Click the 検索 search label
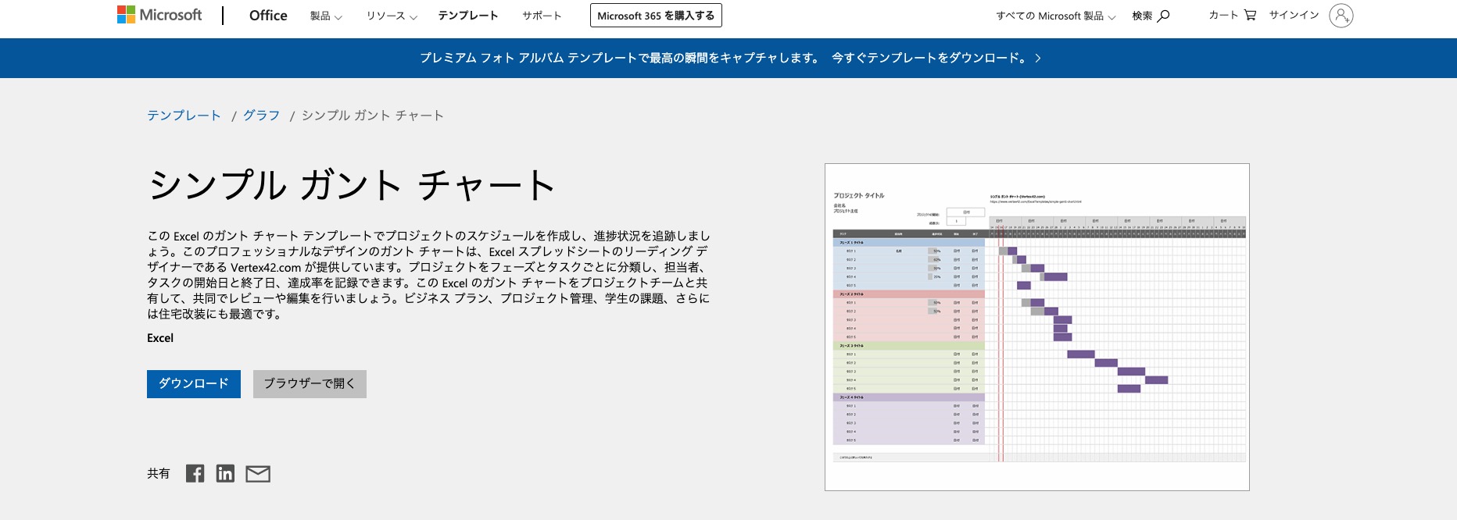The width and height of the screenshot is (1457, 520). tap(1142, 16)
